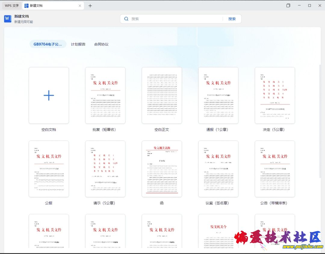
Task: Click the WPS Word logo icon
Action: click(8, 19)
